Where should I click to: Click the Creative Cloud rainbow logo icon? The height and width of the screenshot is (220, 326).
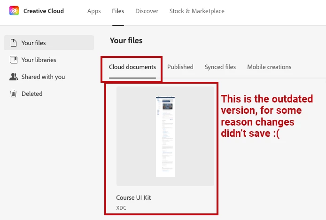point(14,11)
